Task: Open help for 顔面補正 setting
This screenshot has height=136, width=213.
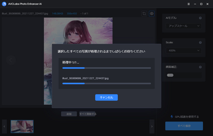Action: [x=200, y=67]
